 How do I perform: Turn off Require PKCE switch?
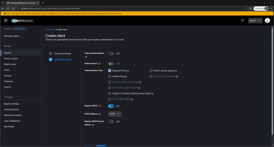(111, 106)
